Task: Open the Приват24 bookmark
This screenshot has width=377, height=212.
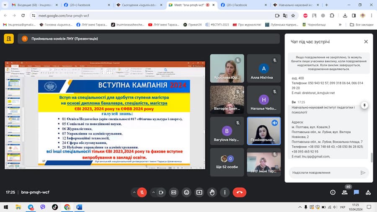Action: click(x=192, y=25)
